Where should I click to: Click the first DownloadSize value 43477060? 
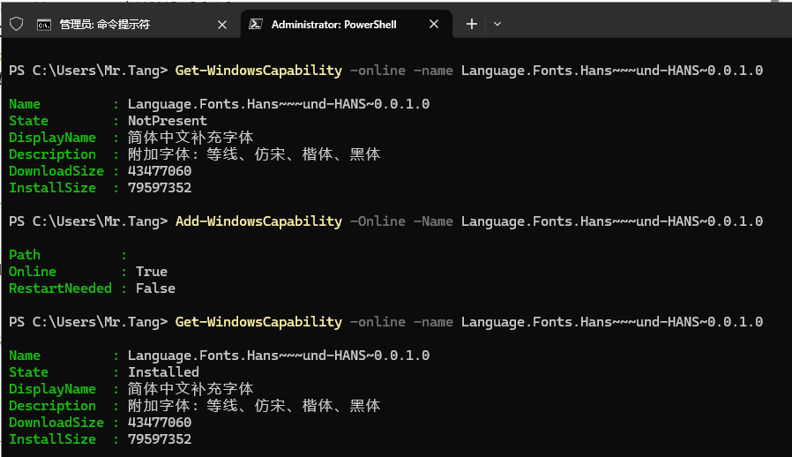(x=160, y=171)
